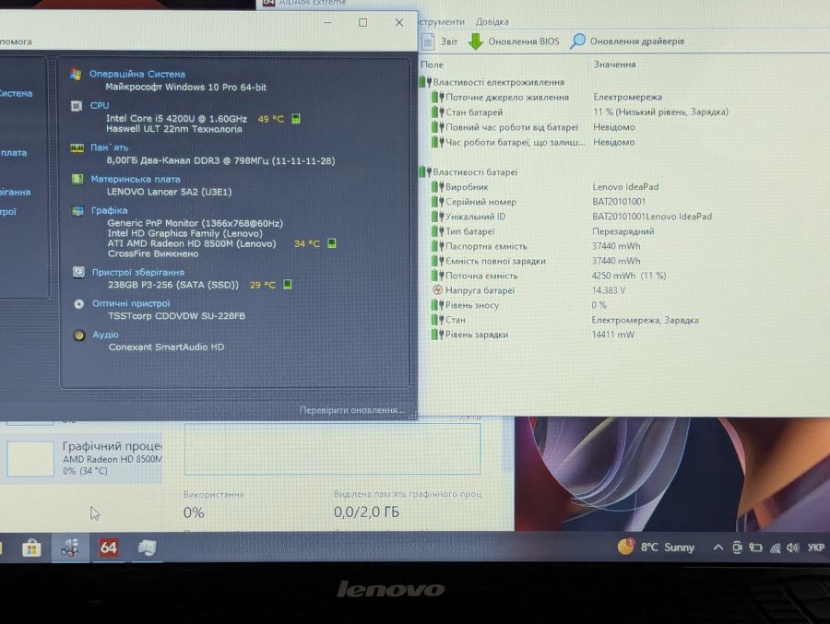Select Властивості електроживлення group row
Screen dimensions: 830x624
click(x=492, y=82)
